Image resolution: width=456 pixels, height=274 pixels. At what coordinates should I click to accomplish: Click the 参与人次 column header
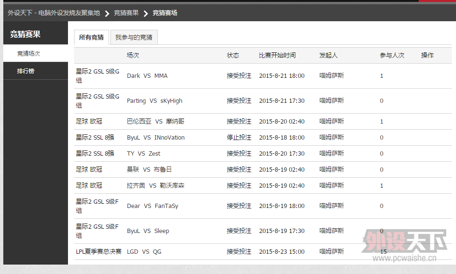tap(392, 55)
